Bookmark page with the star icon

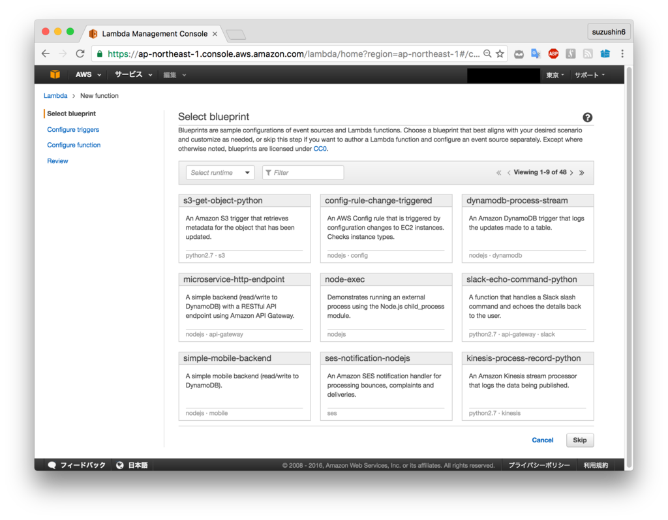[500, 54]
